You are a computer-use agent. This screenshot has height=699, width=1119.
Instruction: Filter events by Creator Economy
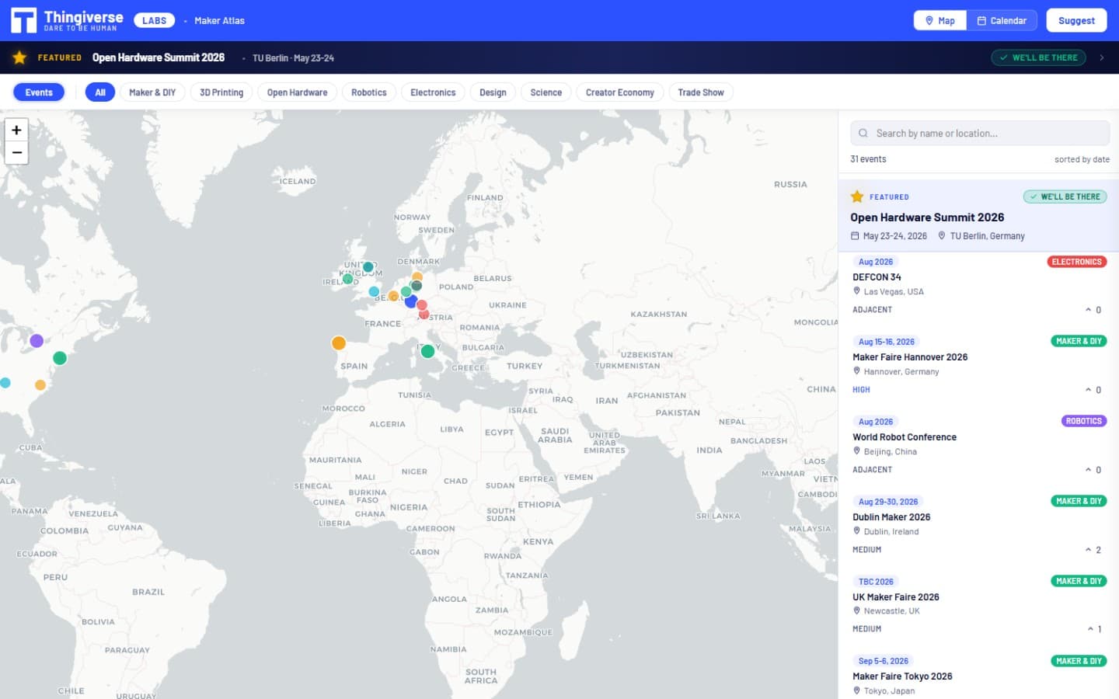pyautogui.click(x=620, y=92)
